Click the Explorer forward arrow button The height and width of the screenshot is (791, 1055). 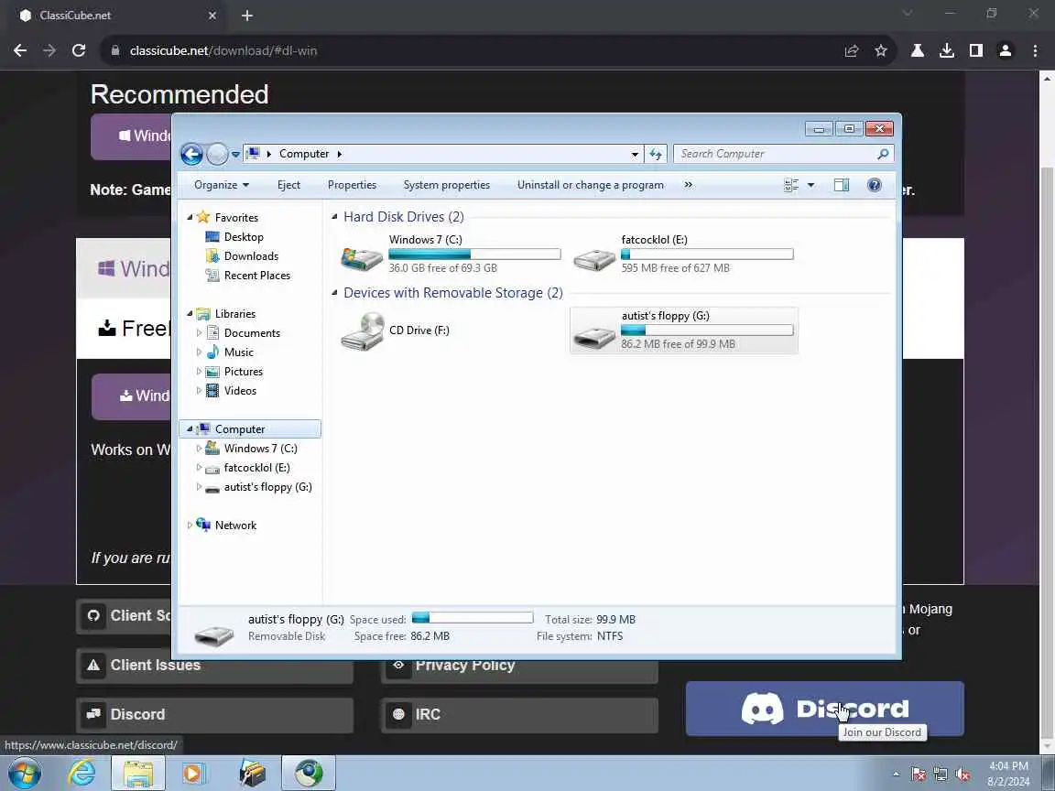[217, 154]
